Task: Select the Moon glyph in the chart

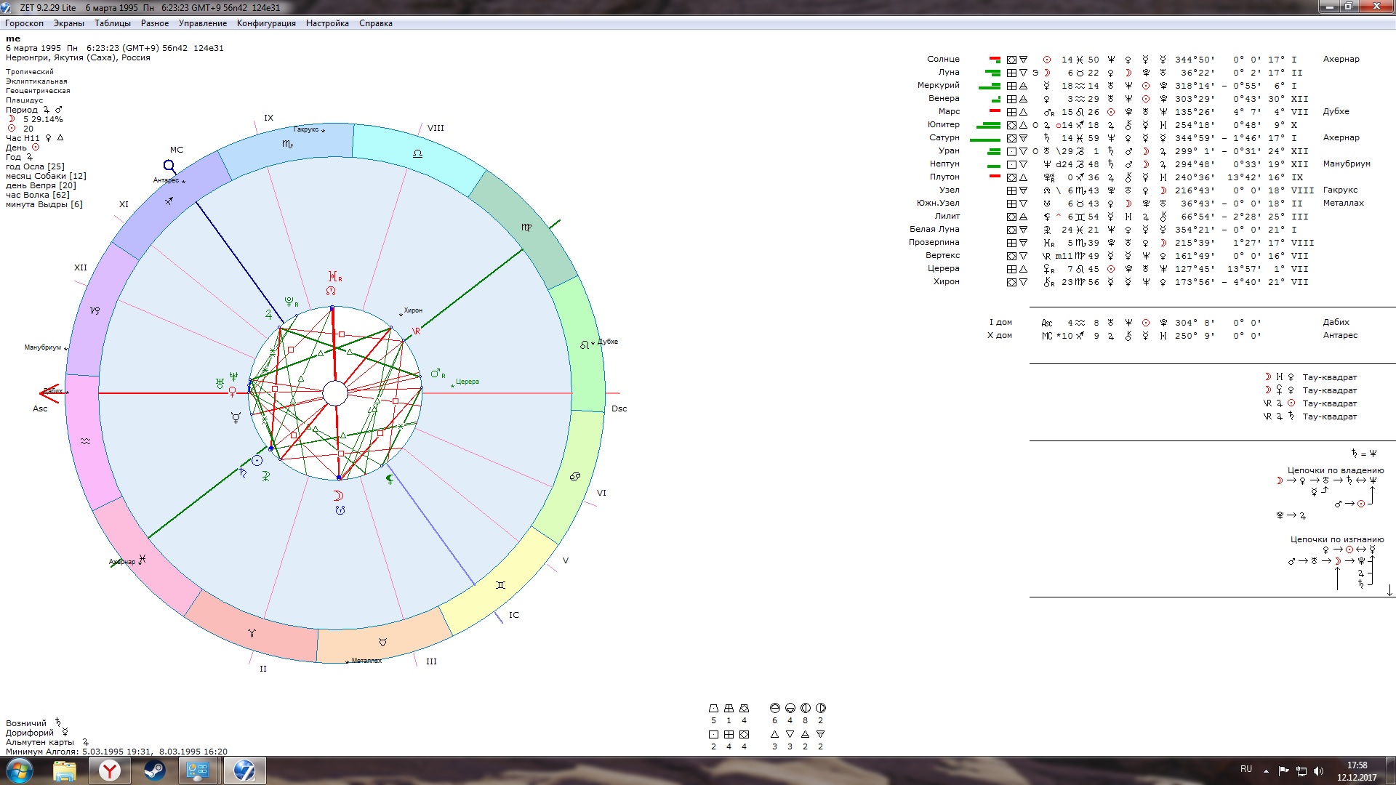Action: tap(337, 496)
